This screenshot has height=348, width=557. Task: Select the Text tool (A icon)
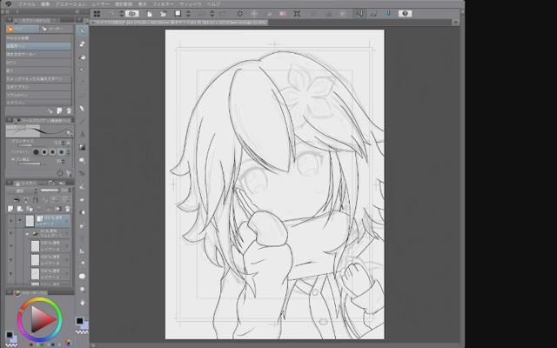[x=82, y=134]
